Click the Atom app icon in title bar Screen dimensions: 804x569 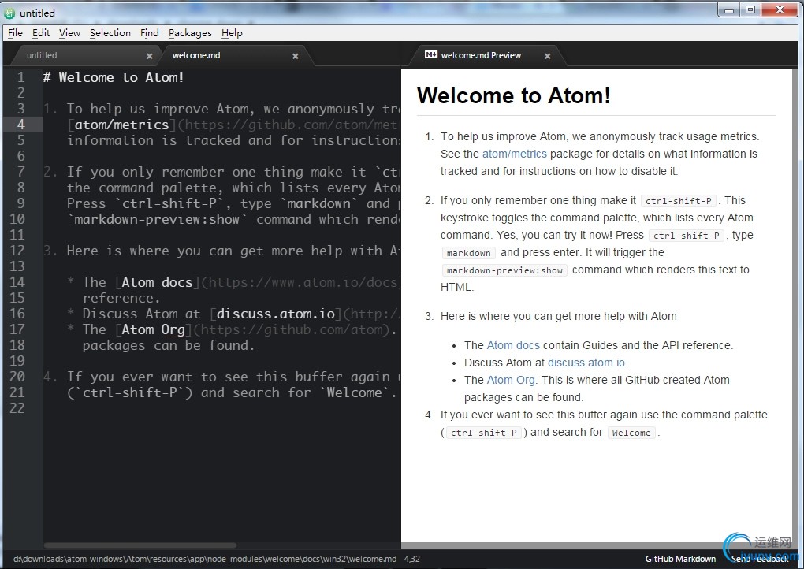tap(9, 13)
